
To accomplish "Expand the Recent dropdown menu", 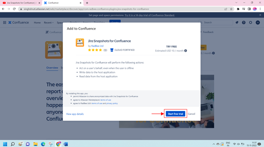I will tap(49, 22).
